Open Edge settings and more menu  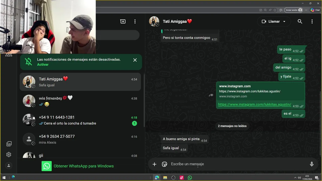[x=306, y=10]
